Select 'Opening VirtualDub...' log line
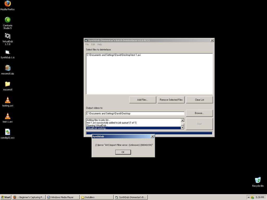 point(97,125)
